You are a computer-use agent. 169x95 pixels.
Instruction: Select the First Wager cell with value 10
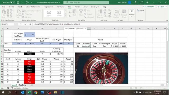(29, 35)
